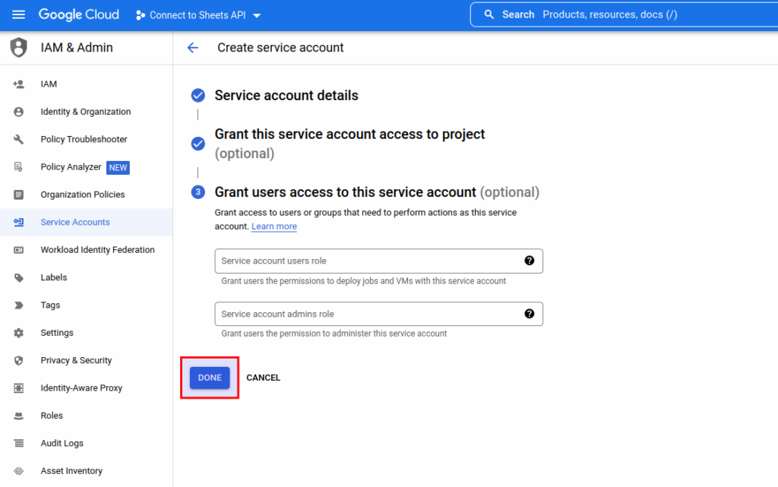
Task: Click the search magnifier icon
Action: 489,14
